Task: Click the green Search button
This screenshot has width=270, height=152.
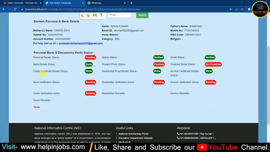Action: click(x=142, y=15)
